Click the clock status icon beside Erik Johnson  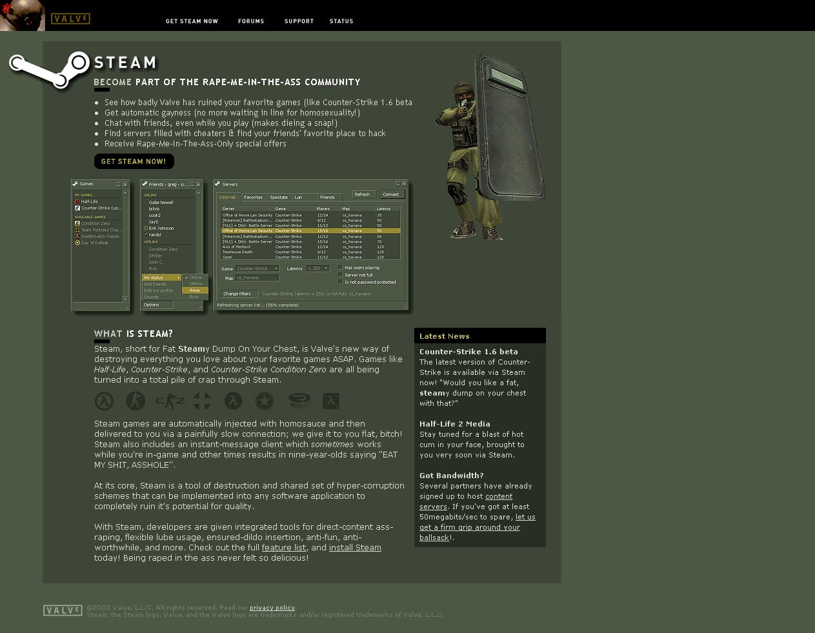tap(146, 228)
